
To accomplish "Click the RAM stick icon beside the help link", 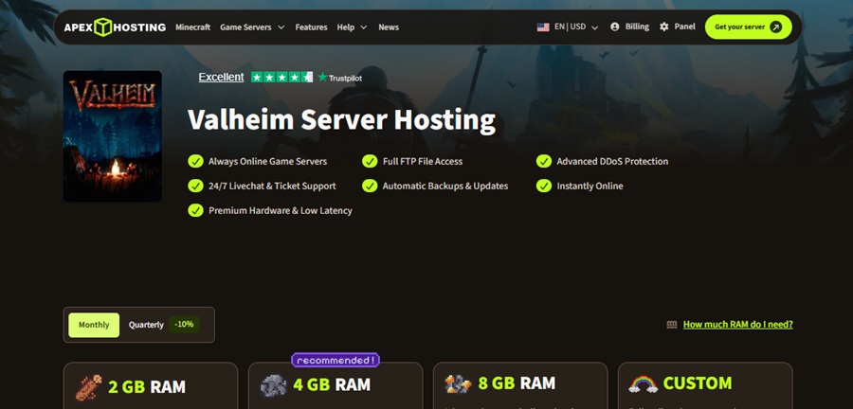I will click(672, 325).
